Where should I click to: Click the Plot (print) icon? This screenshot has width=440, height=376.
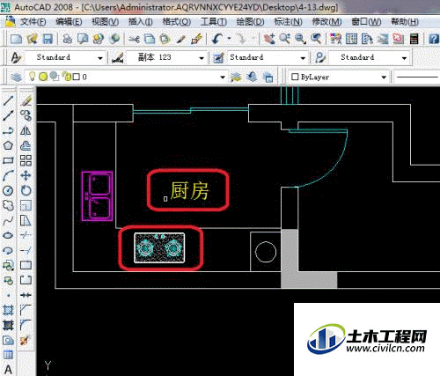coord(68,39)
